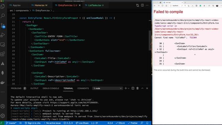This screenshot has height=125, width=222.
Task: Open the Extensions view
Action: (3, 54)
